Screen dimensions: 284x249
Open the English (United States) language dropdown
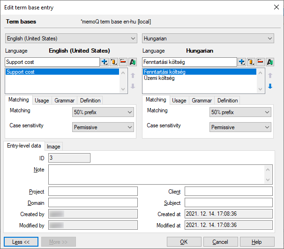pos(69,39)
